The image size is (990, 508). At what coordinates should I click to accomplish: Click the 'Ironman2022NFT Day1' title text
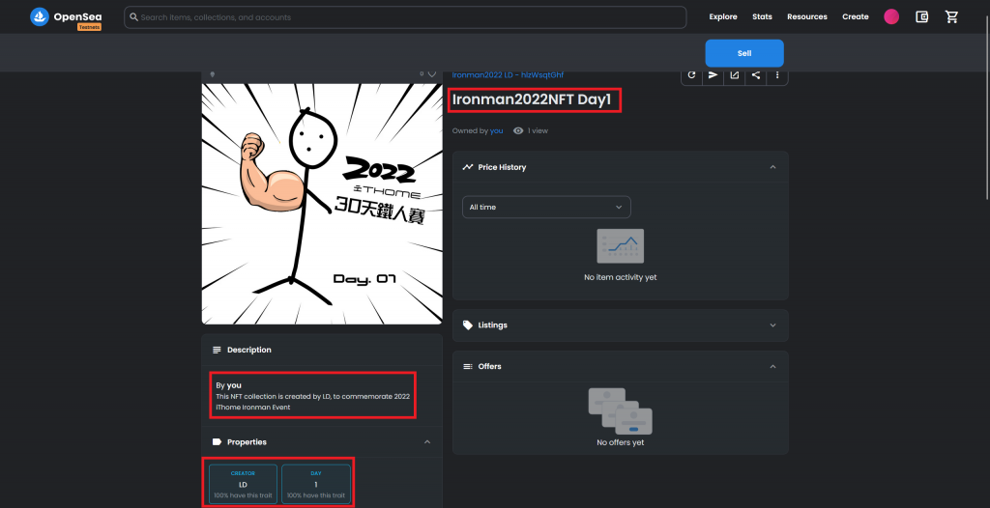(532, 99)
